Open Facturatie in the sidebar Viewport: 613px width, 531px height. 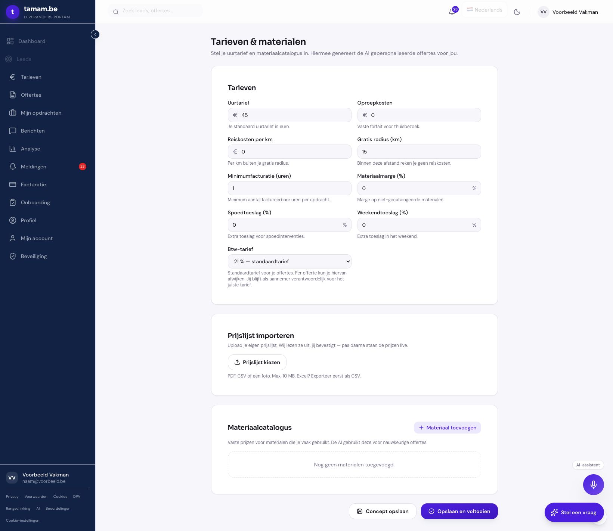click(x=47, y=184)
